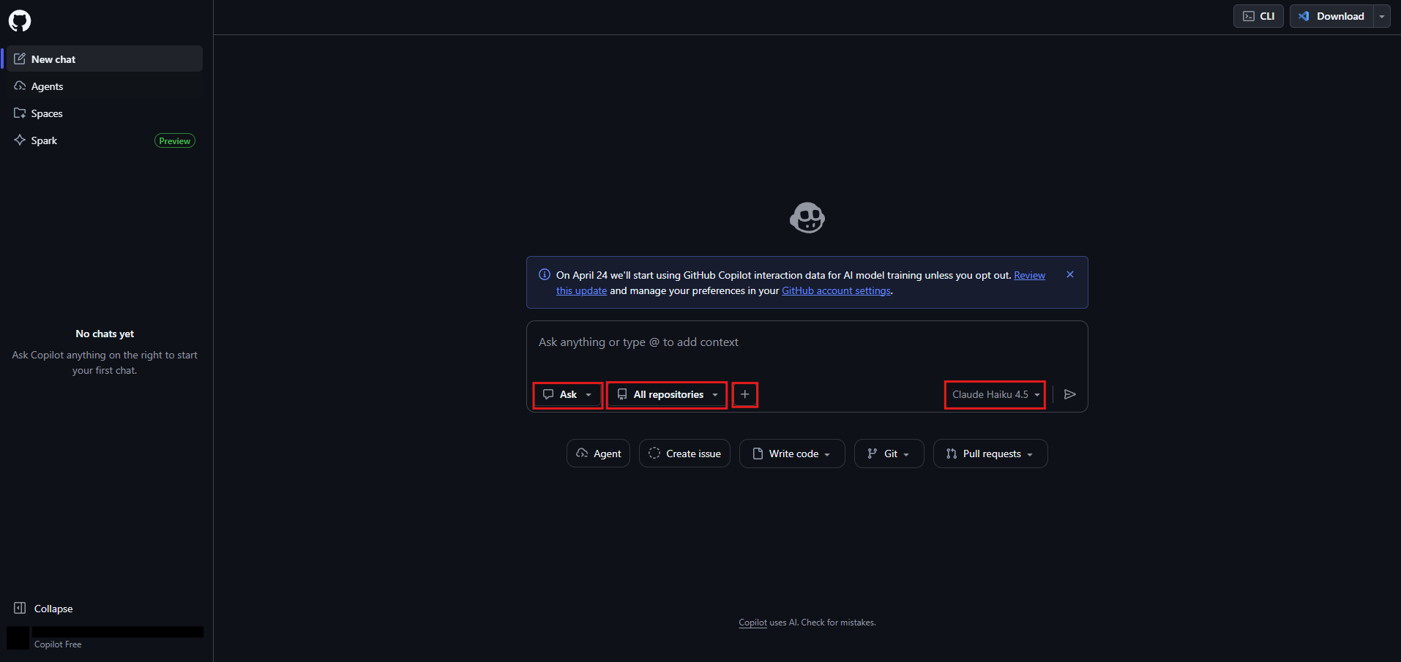Open the CLI button in header
Viewport: 1401px width, 662px height.
[1258, 16]
